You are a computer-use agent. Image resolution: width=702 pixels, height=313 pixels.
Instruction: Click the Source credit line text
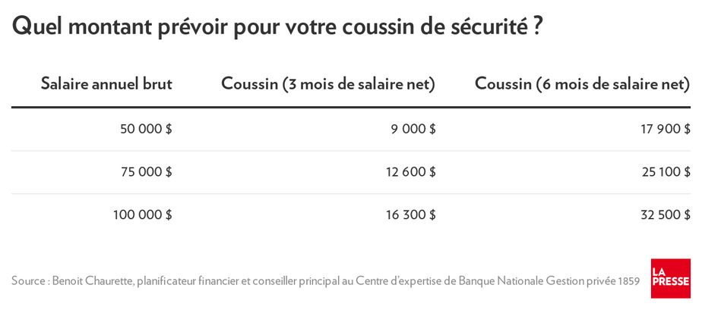(325, 281)
